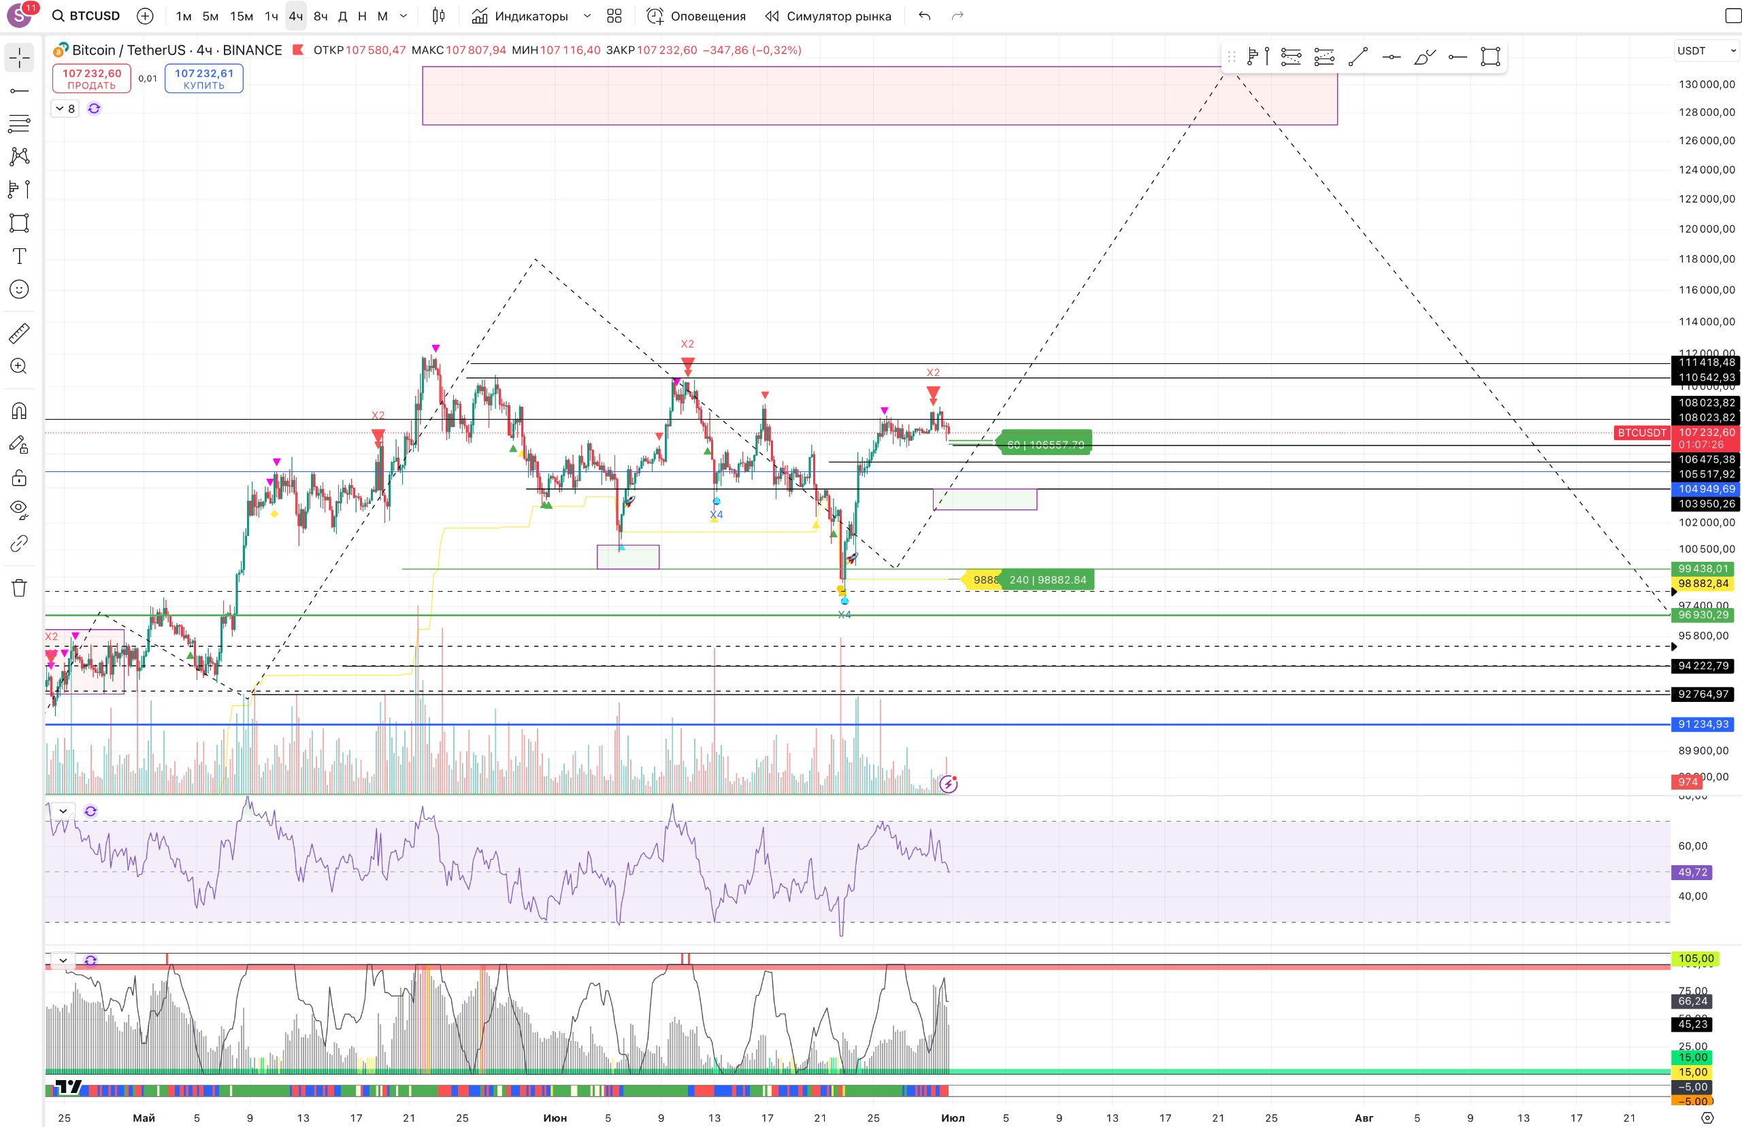Open geometric shapes tool in sidebar
1742x1127 pixels.
pyautogui.click(x=19, y=222)
